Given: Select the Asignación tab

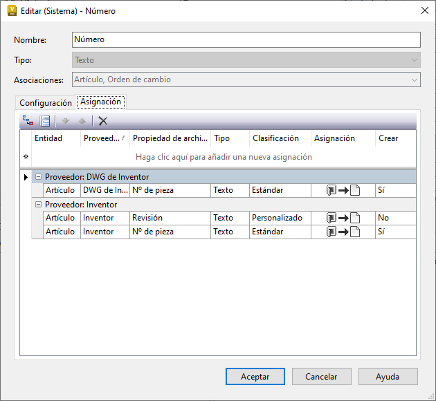Looking at the screenshot, I should (x=100, y=102).
